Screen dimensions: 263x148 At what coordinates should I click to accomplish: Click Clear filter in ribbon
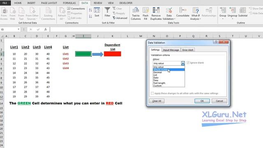point(117,8)
